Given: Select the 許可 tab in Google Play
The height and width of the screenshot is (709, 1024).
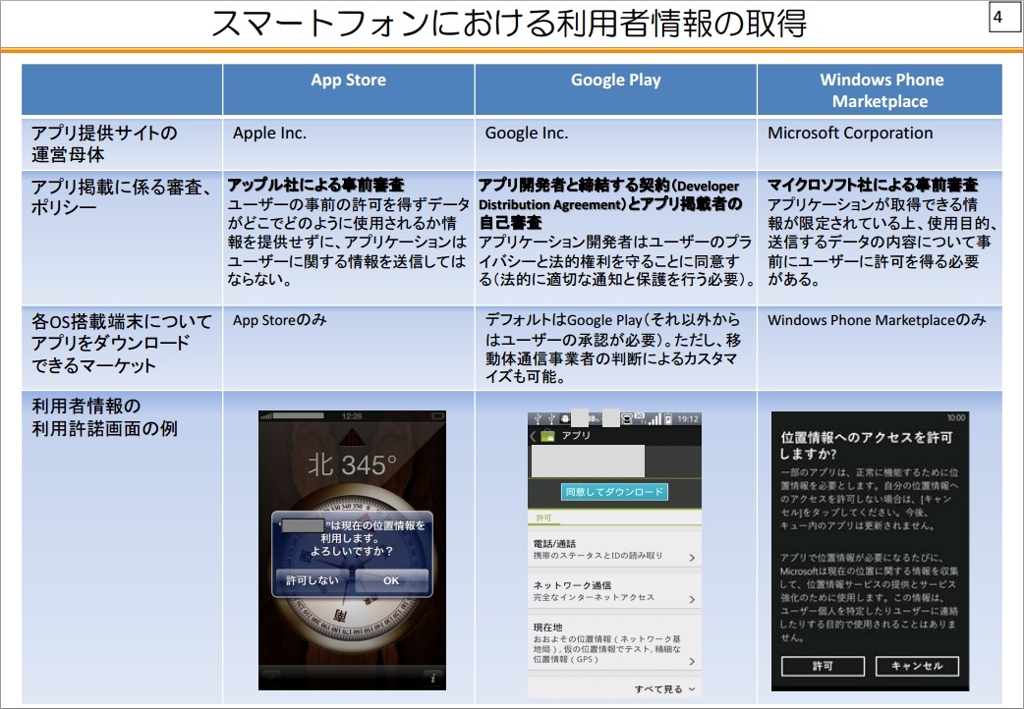Looking at the screenshot, I should coord(543,518).
